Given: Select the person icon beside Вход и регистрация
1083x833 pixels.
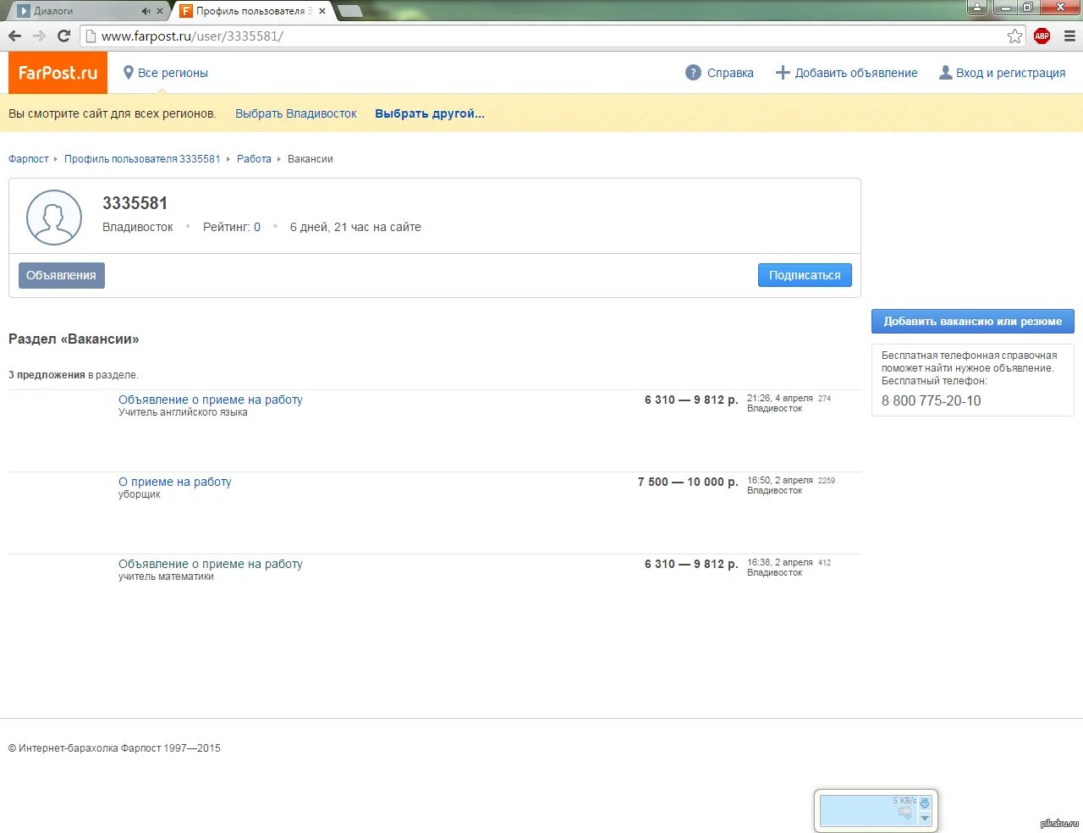Looking at the screenshot, I should click(x=946, y=73).
